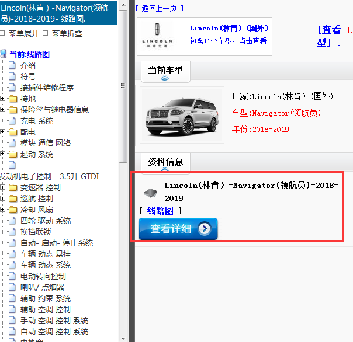Click the gray device icon in 资料信息
This screenshot has width=353, height=342.
151,193
